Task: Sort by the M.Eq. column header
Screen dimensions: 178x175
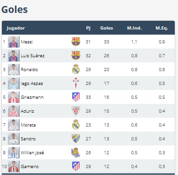Action: point(162,28)
